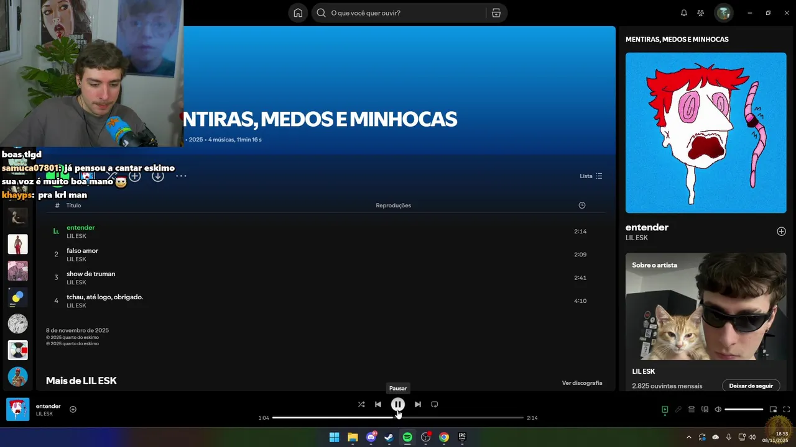Open Steam from the taskbar
This screenshot has height=447, width=796.
point(389,437)
